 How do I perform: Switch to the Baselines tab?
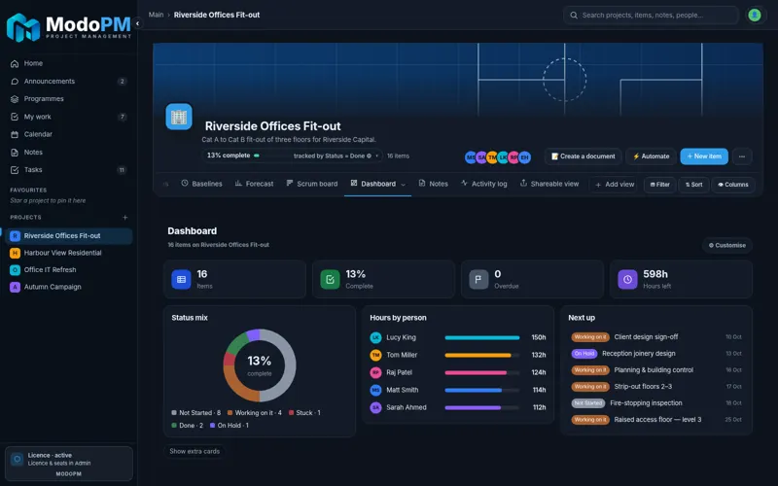tap(201, 184)
